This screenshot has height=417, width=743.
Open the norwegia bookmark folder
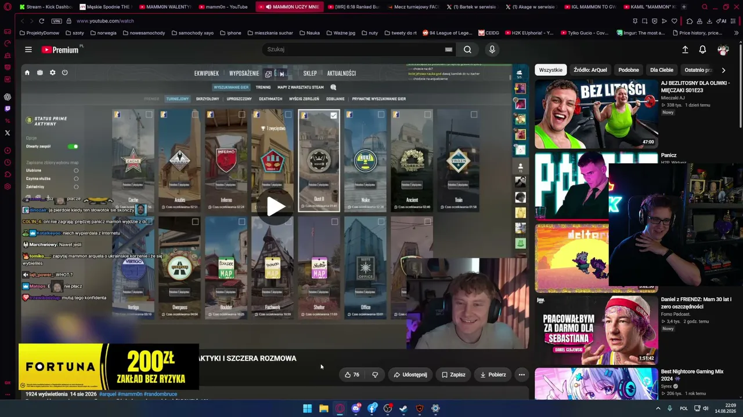[103, 33]
